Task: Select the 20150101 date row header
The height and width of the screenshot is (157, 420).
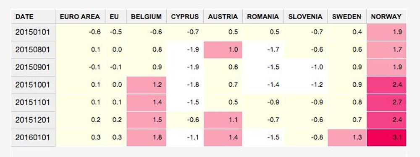Action: click(33, 32)
